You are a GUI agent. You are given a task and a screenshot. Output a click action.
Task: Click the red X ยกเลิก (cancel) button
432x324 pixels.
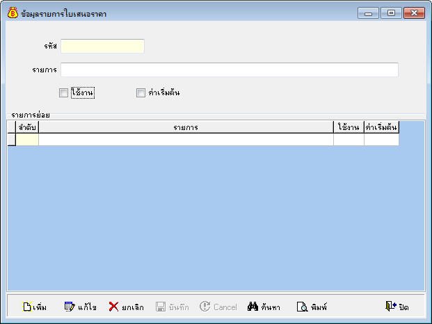point(126,307)
